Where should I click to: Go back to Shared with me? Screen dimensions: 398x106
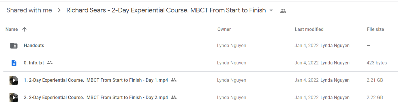click(x=29, y=10)
